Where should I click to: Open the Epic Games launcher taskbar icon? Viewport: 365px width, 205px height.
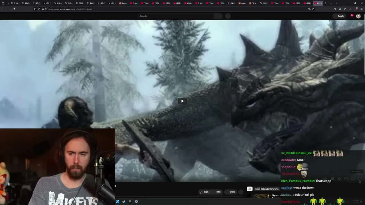130,202
